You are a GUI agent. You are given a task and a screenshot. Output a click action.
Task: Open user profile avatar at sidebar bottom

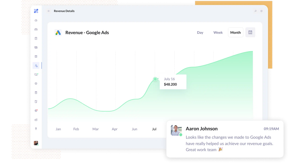coord(36,143)
